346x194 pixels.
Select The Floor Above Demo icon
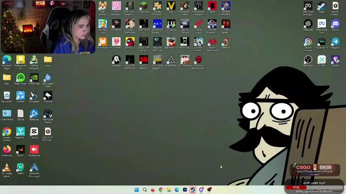[198, 63]
